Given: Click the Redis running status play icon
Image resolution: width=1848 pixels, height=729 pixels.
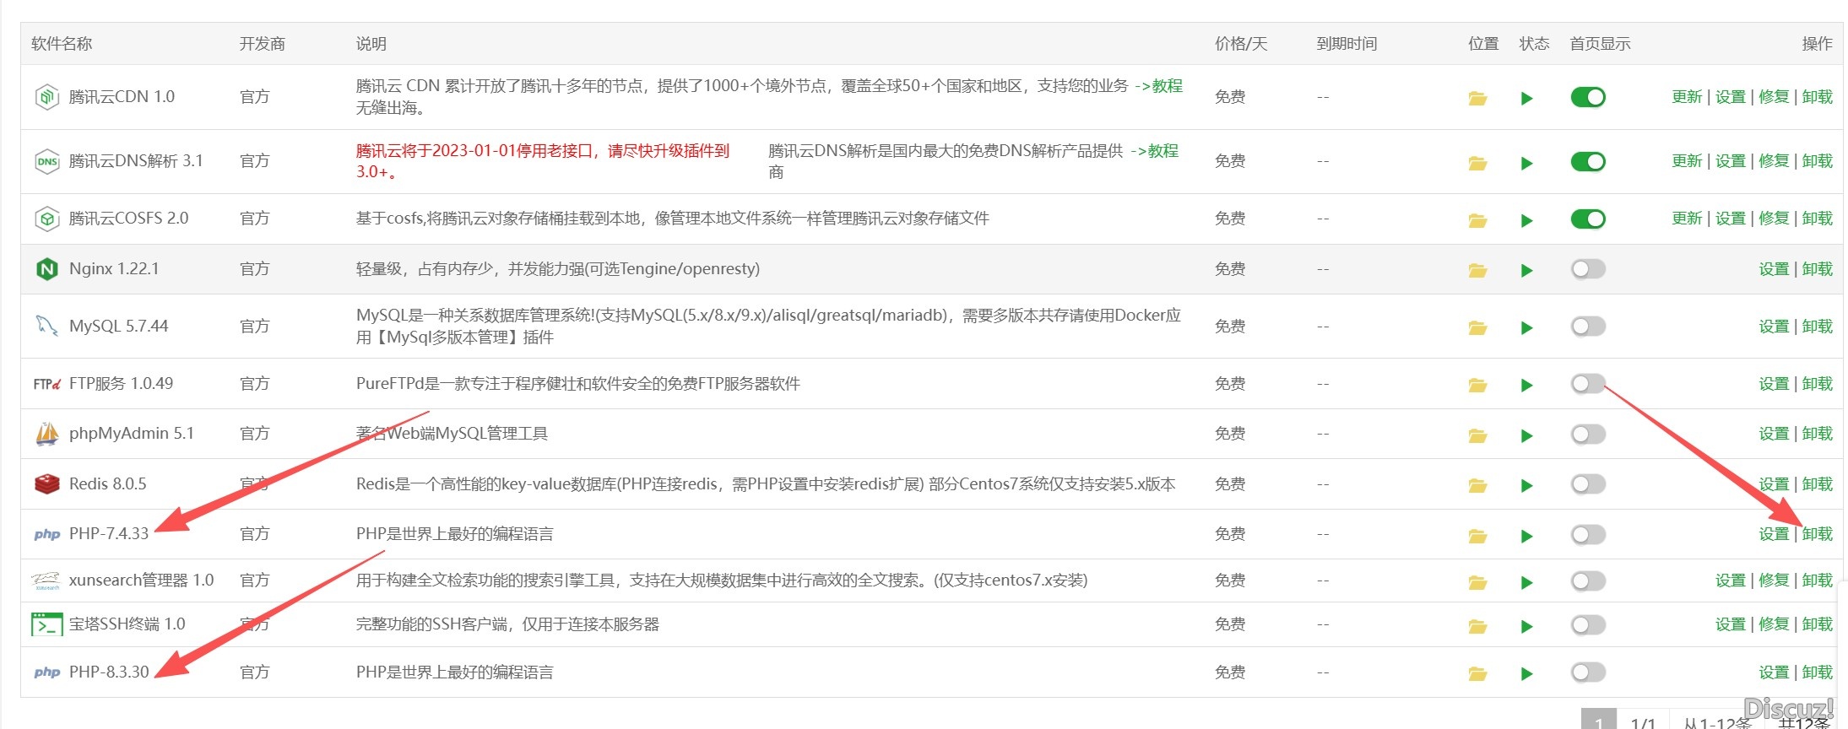Looking at the screenshot, I should coord(1526,485).
